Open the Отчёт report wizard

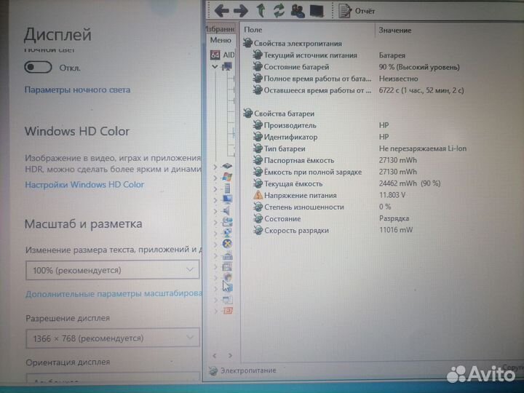(357, 11)
